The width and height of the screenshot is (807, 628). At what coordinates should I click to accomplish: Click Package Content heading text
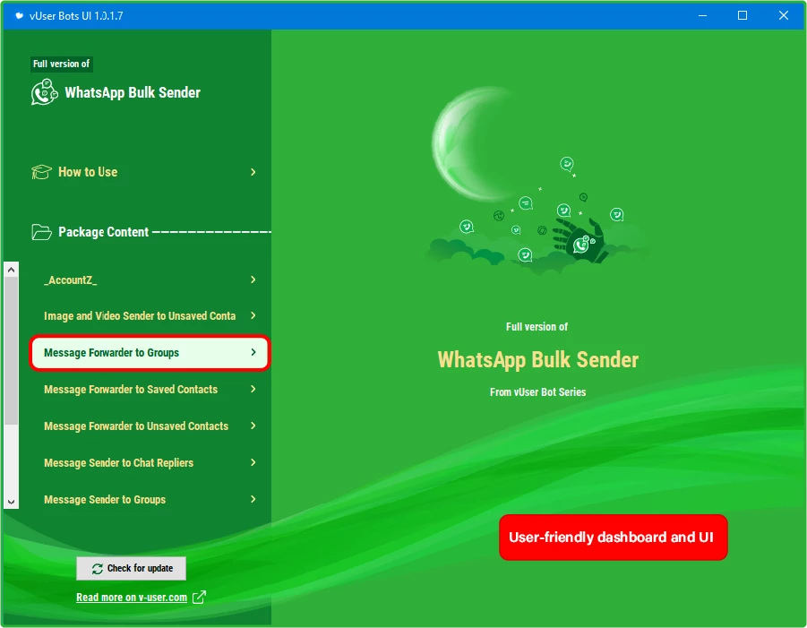click(103, 232)
